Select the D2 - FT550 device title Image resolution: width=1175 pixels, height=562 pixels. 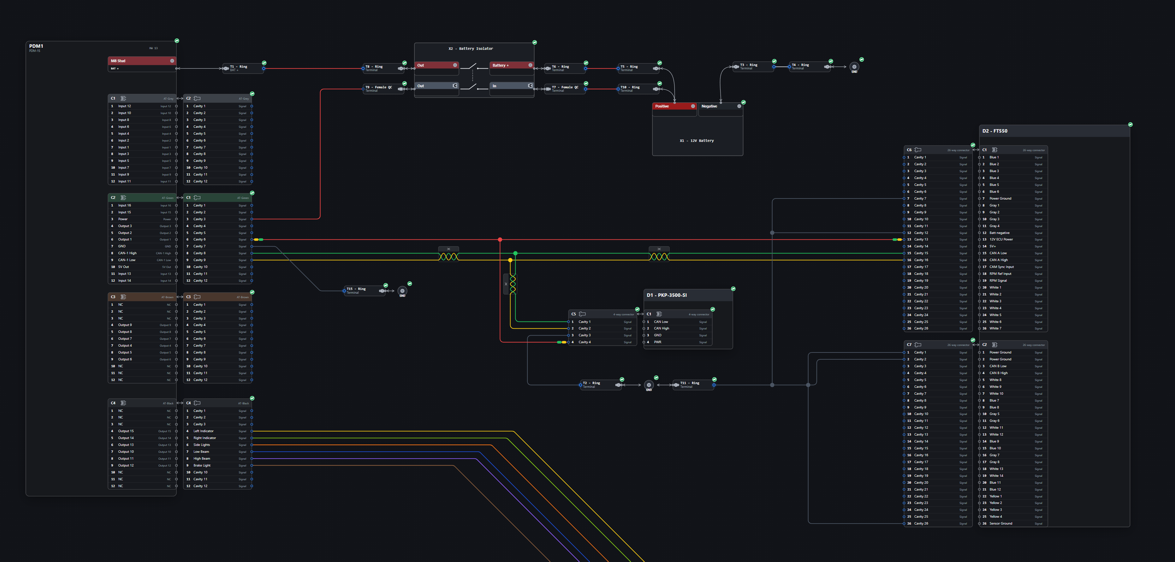[x=995, y=131]
